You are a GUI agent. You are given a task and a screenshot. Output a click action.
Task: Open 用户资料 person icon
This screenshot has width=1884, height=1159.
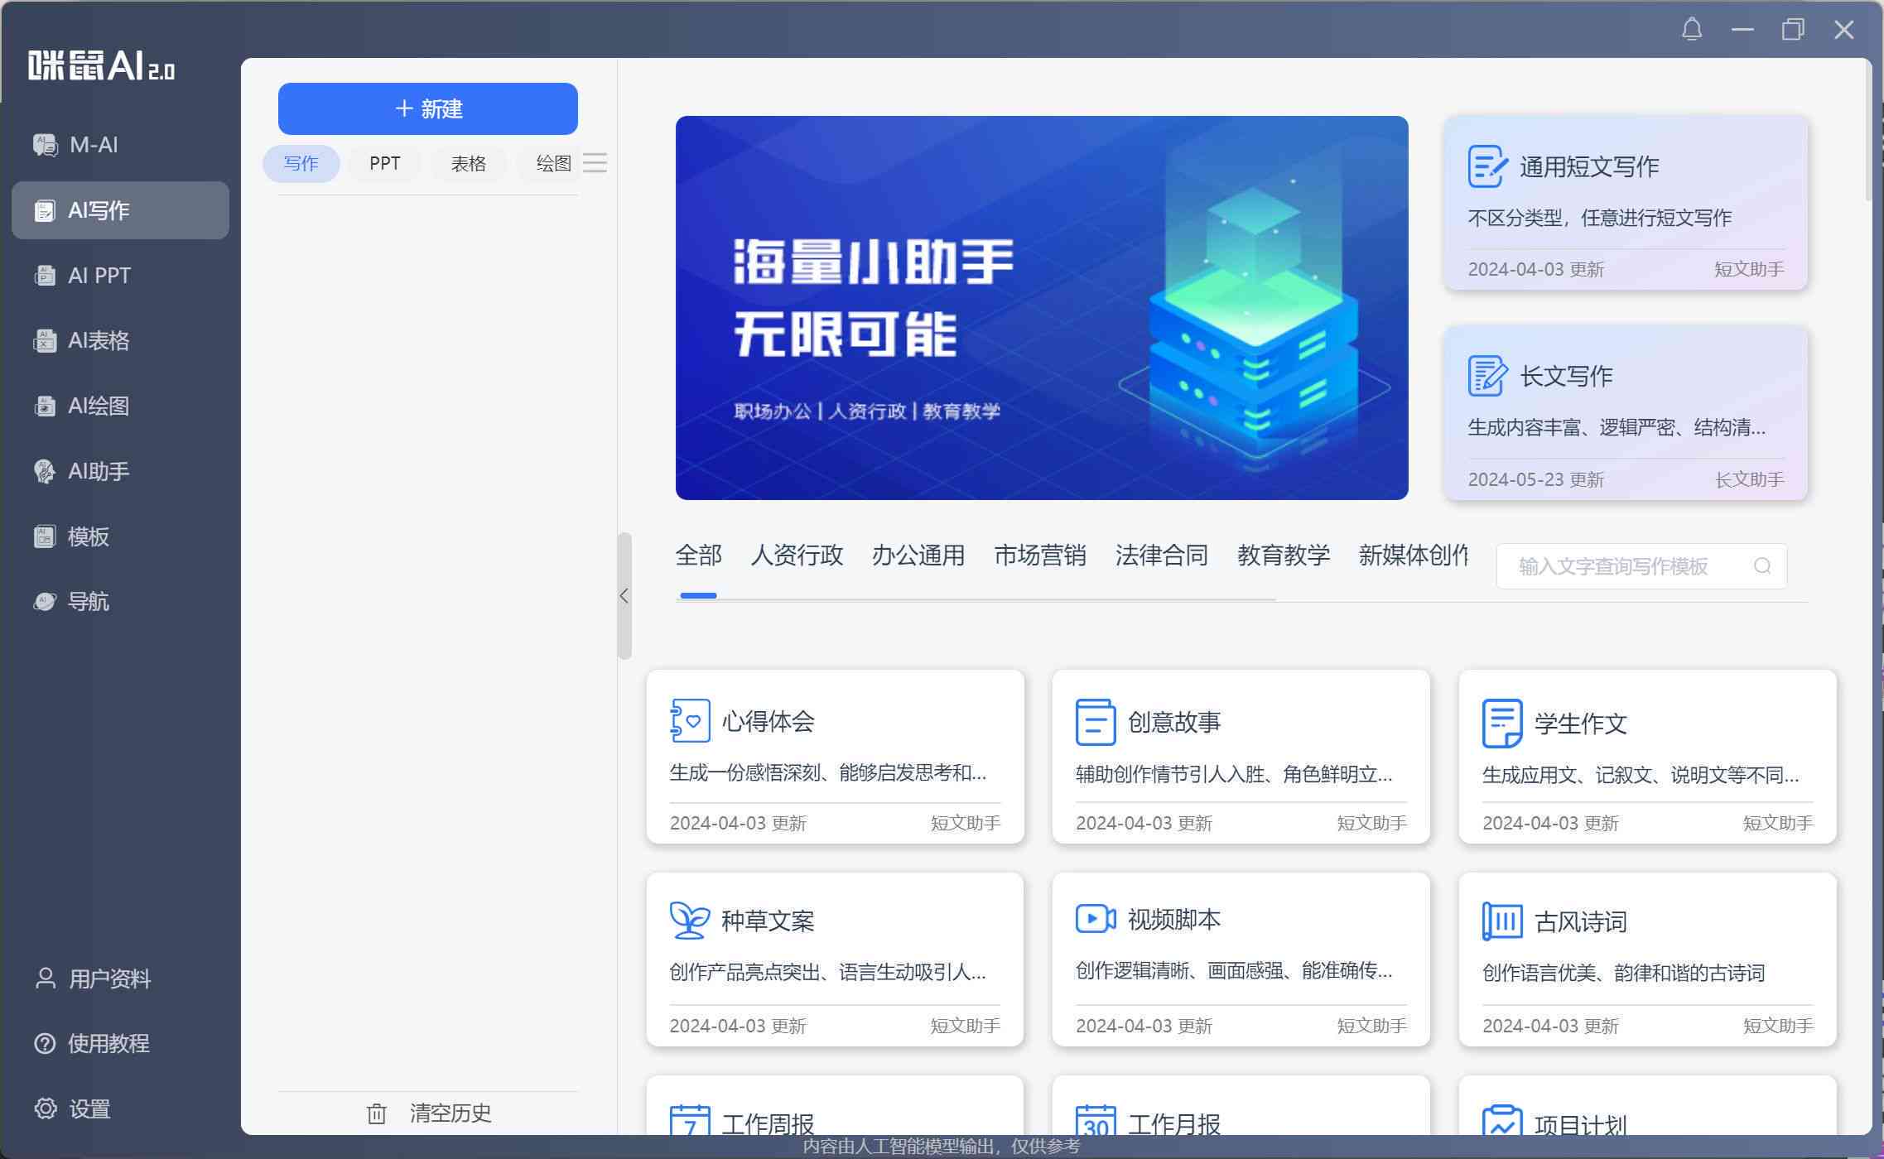(x=45, y=979)
